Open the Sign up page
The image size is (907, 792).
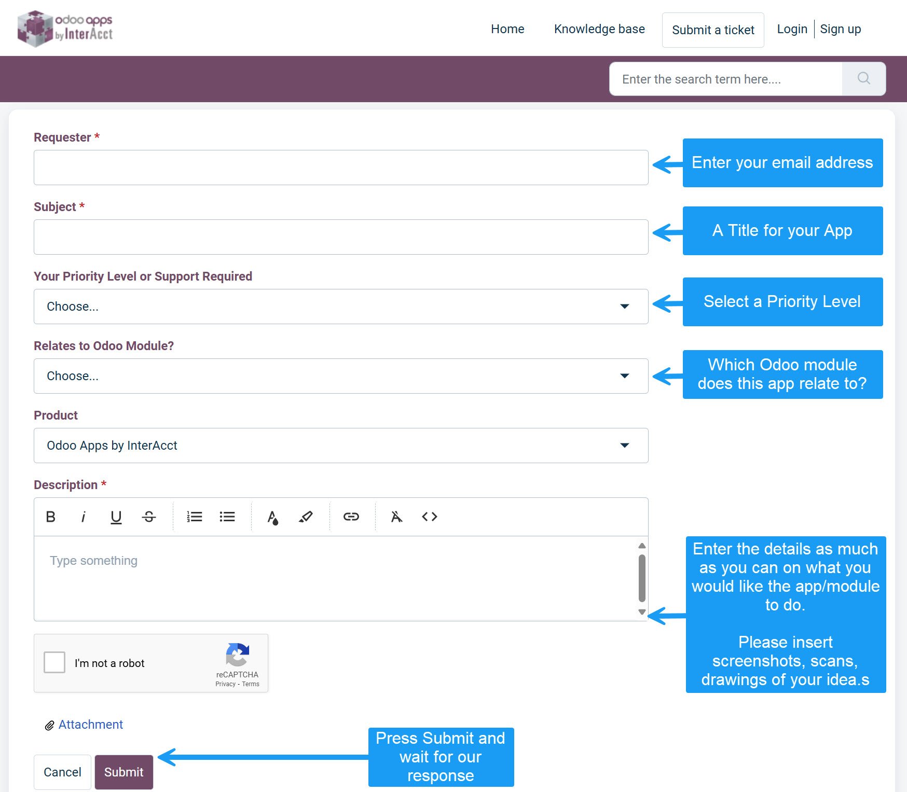(840, 29)
